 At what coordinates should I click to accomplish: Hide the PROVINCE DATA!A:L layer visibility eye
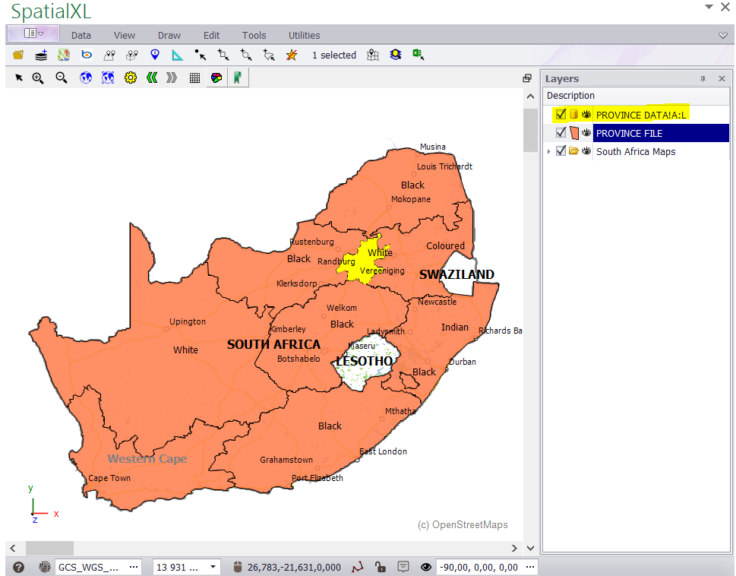coord(586,113)
